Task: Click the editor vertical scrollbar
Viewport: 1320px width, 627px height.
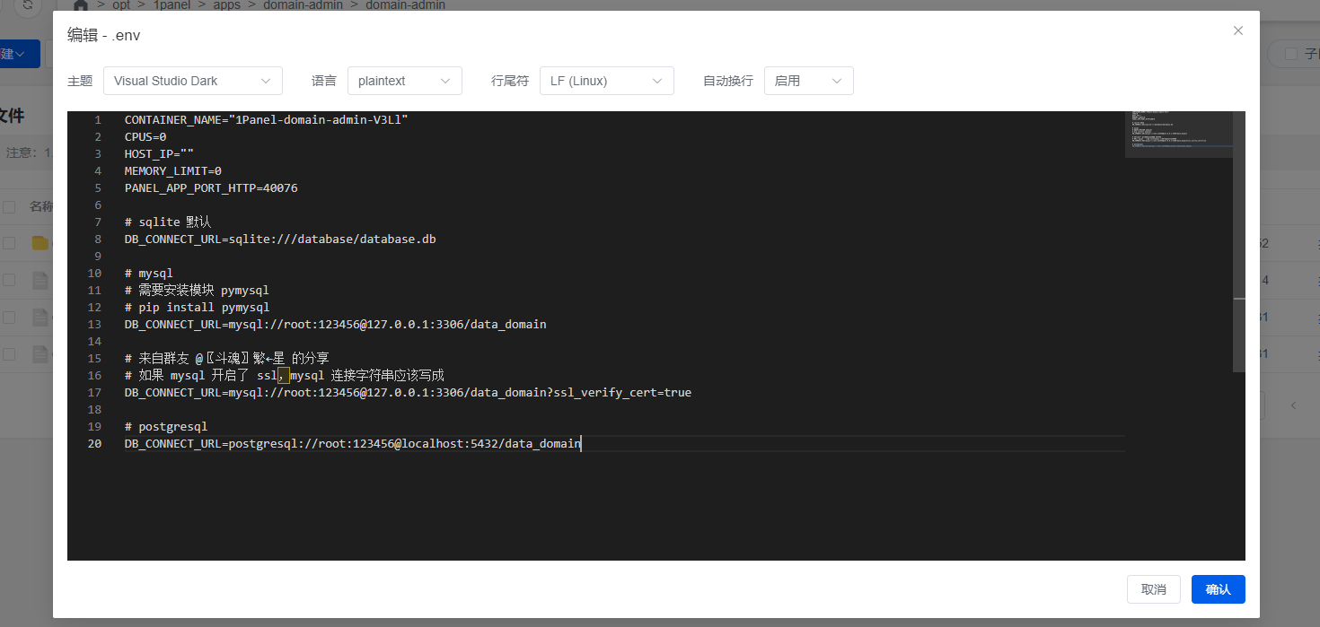Action: (x=1239, y=242)
